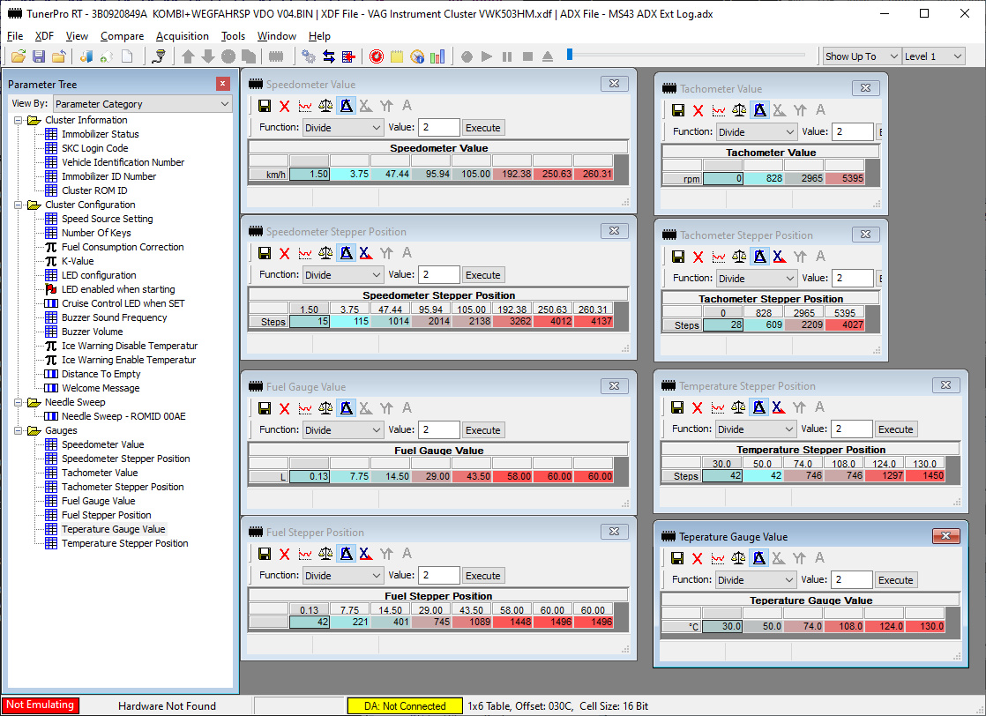Viewport: 986px width, 716px height.
Task: Click the yellow notepad toolbar icon
Action: coord(396,56)
